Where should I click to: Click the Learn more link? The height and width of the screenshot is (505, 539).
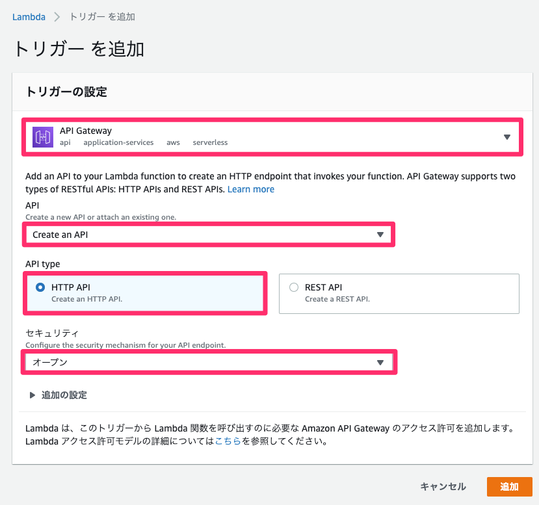(250, 189)
